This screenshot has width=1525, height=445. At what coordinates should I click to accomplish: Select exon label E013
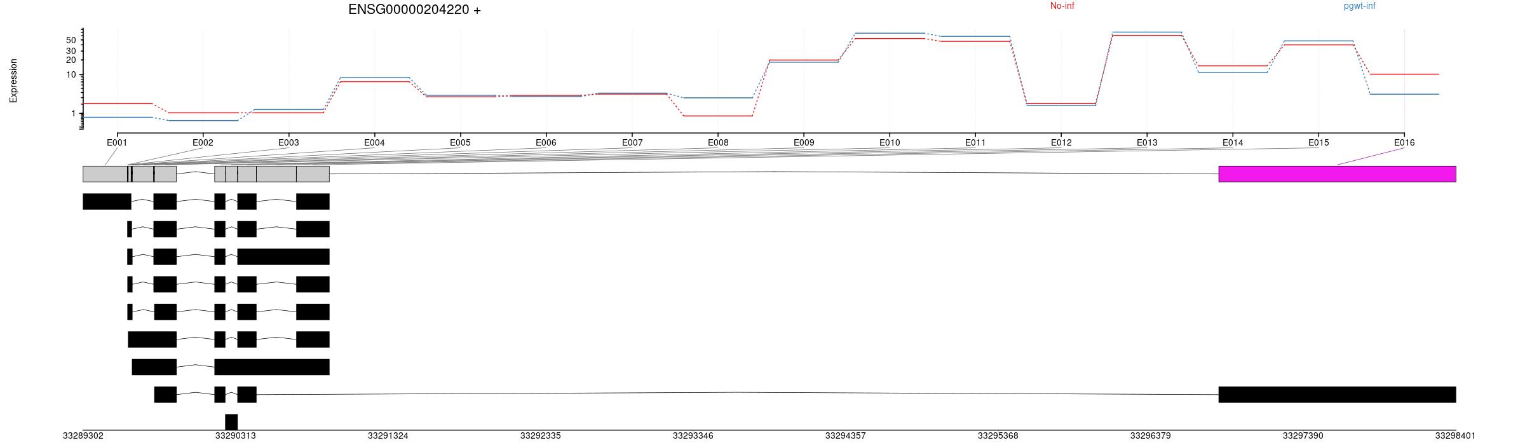tap(1147, 142)
